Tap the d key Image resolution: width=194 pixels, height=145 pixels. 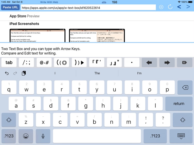[51, 104]
